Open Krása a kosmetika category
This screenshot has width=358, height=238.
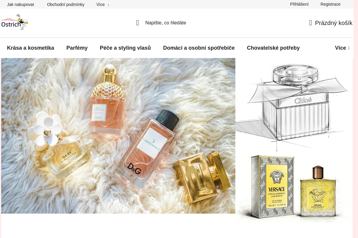tap(30, 48)
